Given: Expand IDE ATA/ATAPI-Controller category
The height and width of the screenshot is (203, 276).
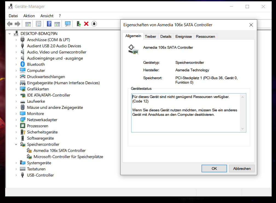Looking at the screenshot, I should tap(16, 95).
